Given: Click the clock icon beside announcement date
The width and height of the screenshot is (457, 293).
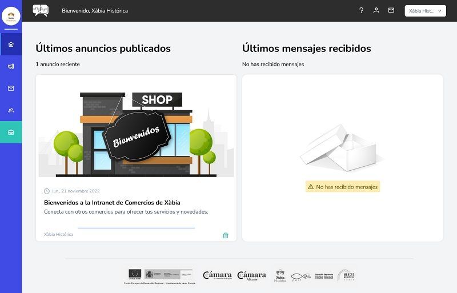Looking at the screenshot, I should tap(47, 191).
